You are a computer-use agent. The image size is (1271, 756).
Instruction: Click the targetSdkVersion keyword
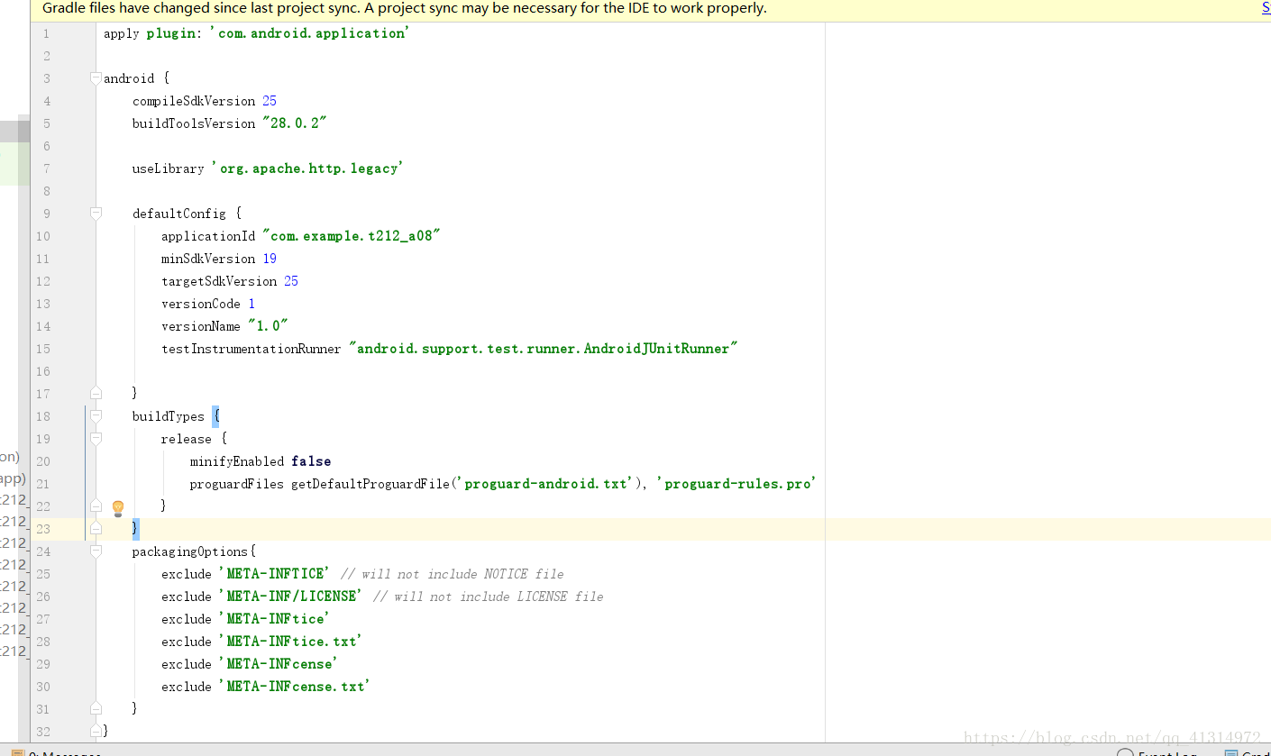pos(219,281)
